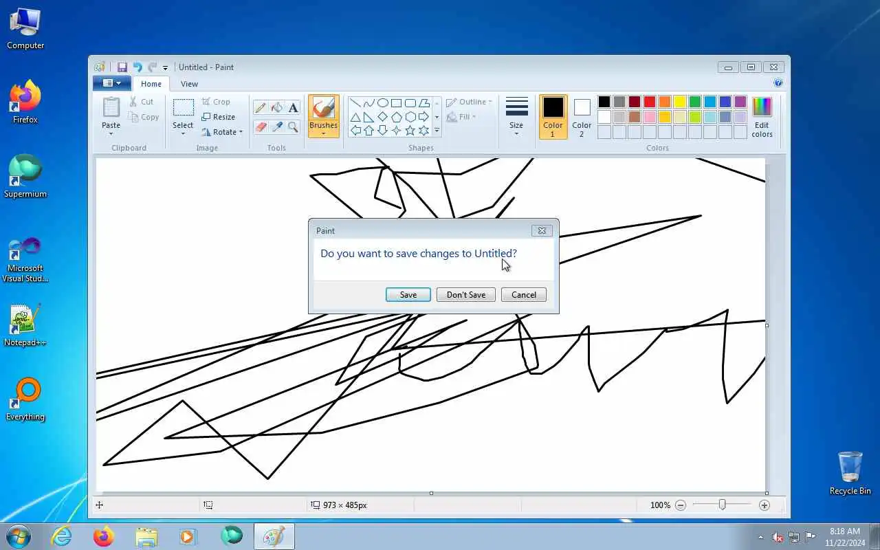The height and width of the screenshot is (550, 880).
Task: Pick the Rectangle shape
Action: pyautogui.click(x=397, y=103)
